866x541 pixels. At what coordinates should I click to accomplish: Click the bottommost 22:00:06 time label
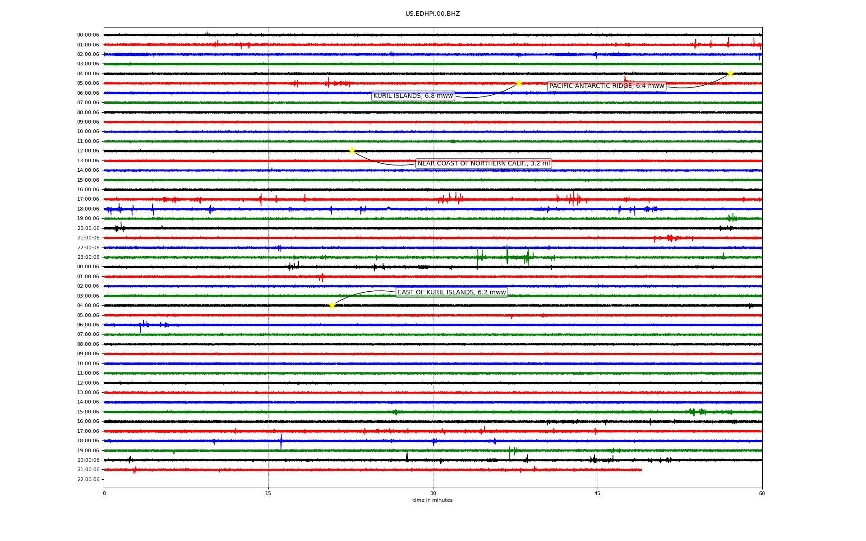pyautogui.click(x=88, y=480)
